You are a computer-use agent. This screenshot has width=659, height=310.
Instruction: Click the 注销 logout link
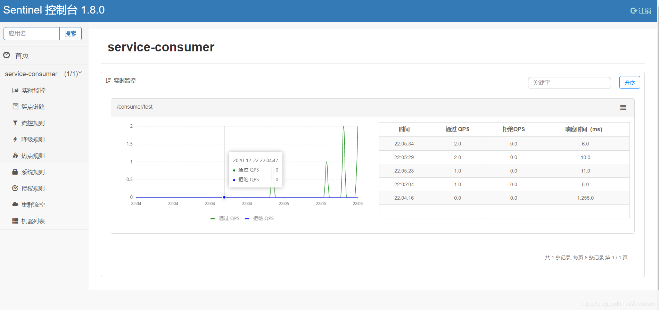[641, 11]
